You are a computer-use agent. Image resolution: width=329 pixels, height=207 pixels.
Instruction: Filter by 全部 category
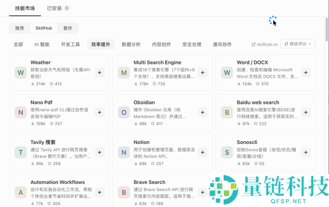(x=18, y=44)
